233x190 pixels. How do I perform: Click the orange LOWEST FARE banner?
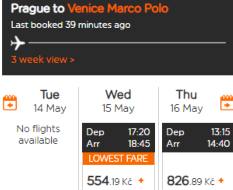click(118, 158)
